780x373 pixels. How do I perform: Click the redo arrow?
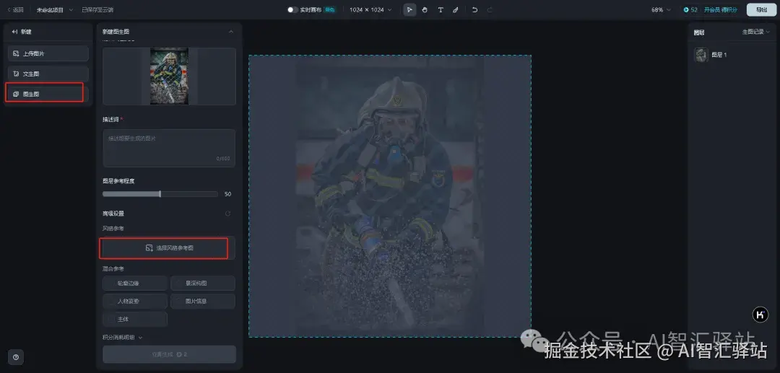pyautogui.click(x=490, y=10)
